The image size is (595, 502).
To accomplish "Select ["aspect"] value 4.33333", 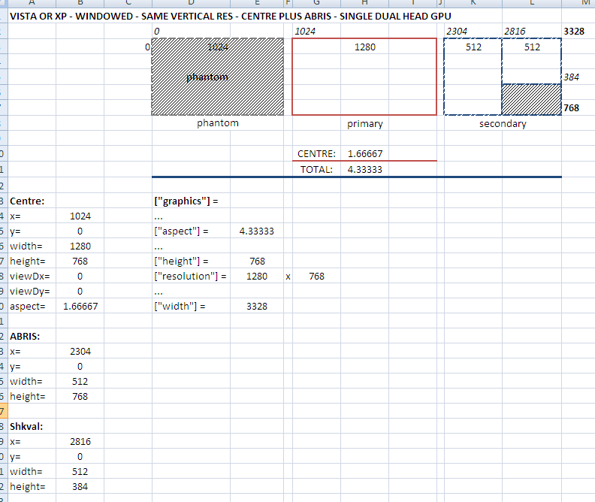I will pyautogui.click(x=256, y=231).
